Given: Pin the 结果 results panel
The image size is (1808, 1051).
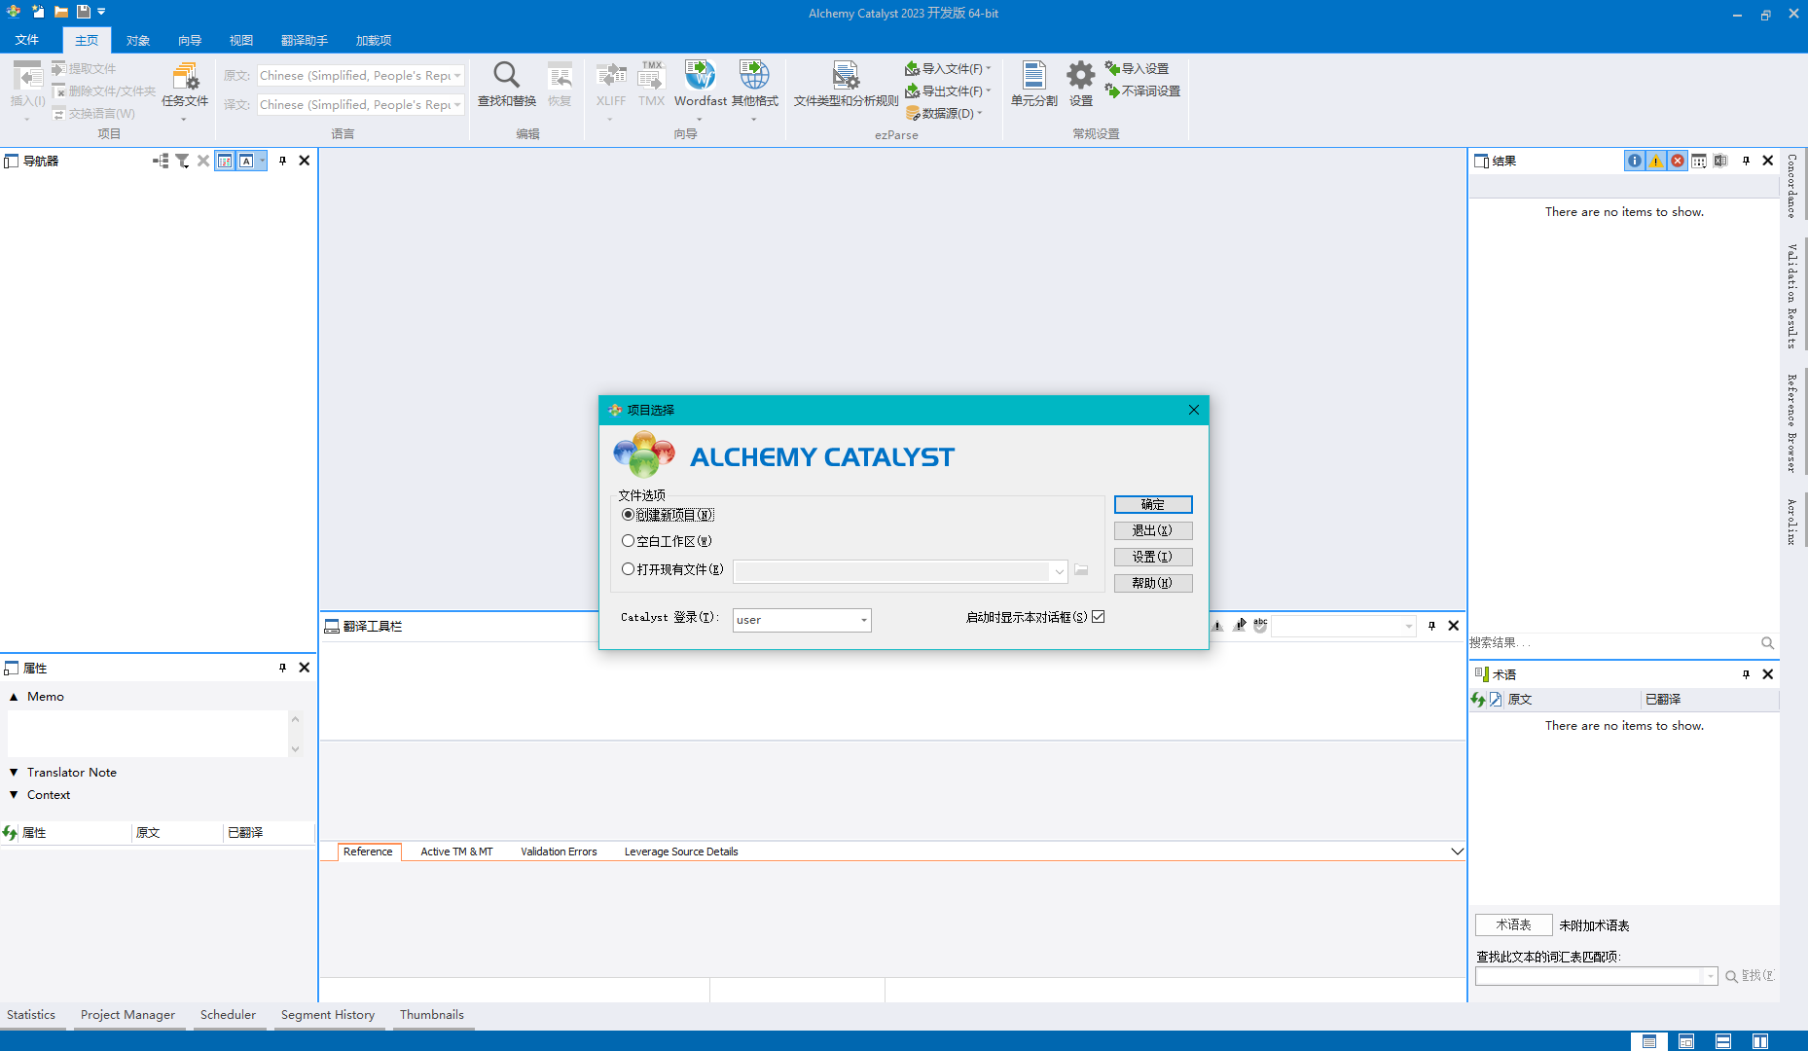Looking at the screenshot, I should 1746,161.
